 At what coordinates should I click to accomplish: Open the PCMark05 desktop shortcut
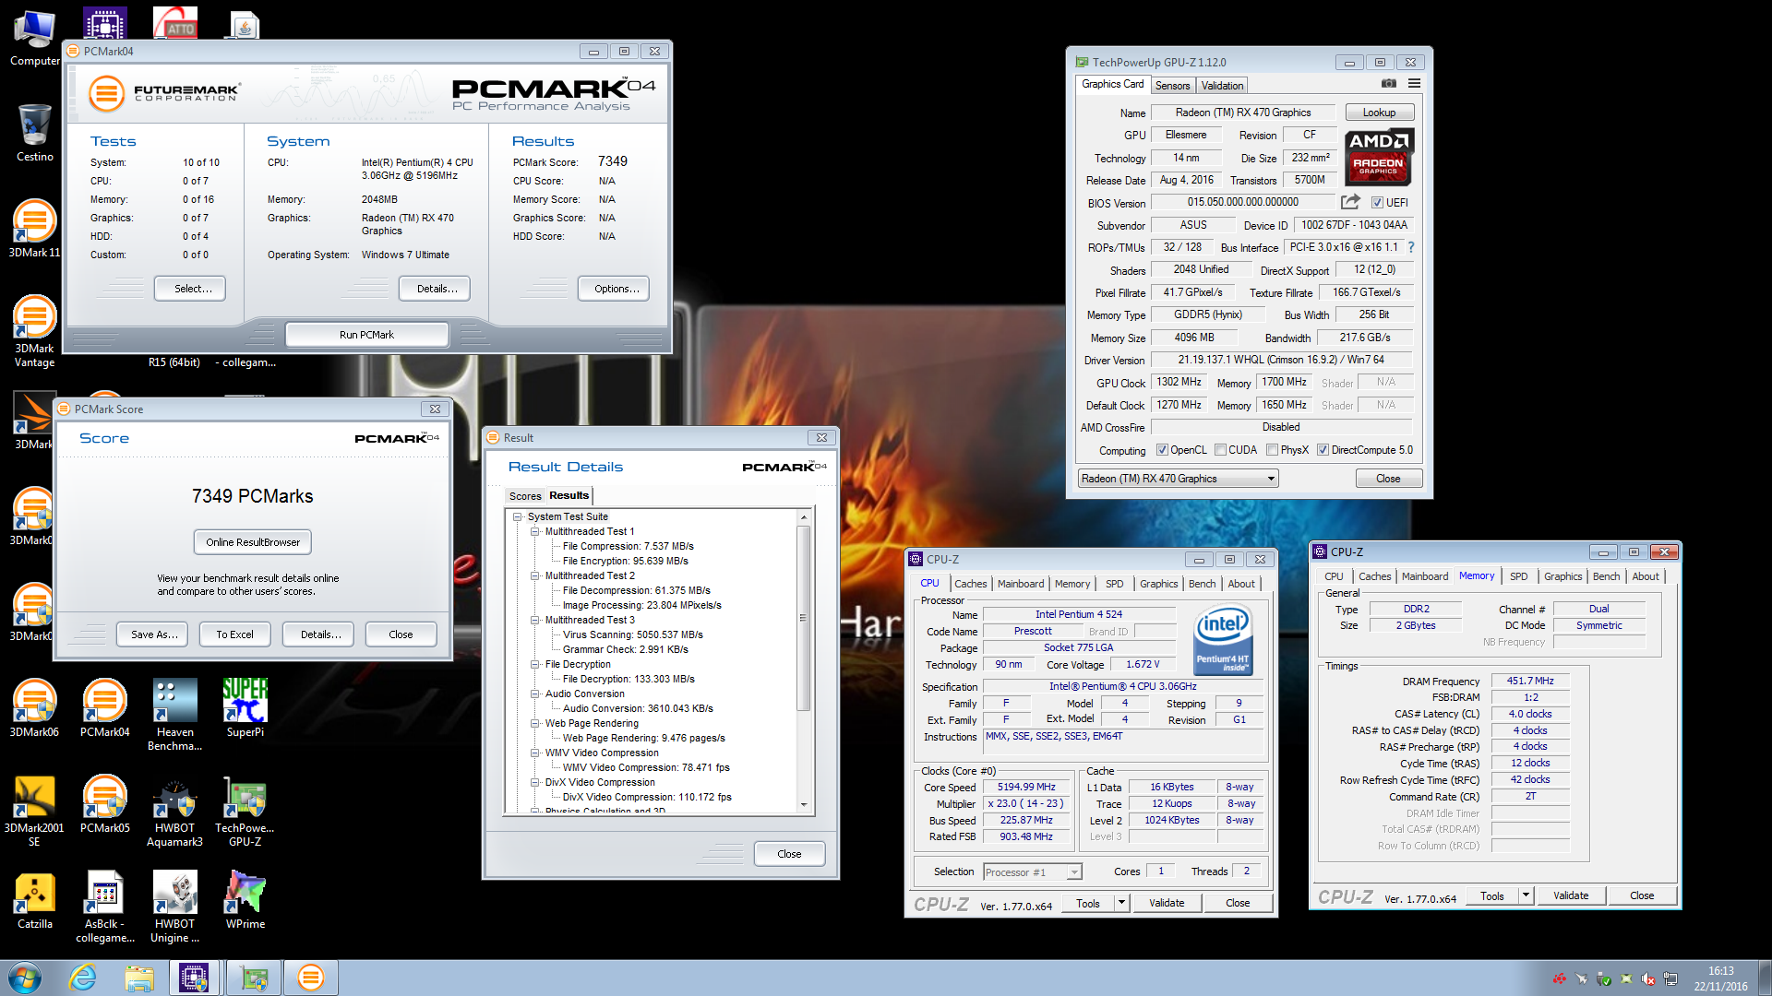pyautogui.click(x=104, y=804)
